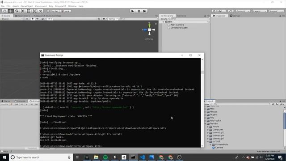Open the Shaded draw mode dropdown

(12, 19)
